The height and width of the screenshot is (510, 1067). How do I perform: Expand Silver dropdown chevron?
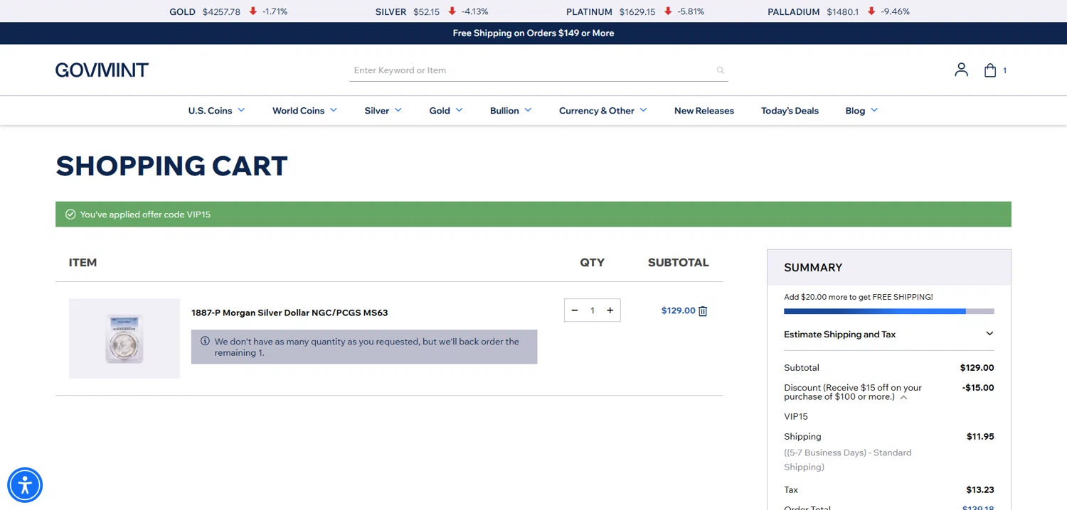point(398,110)
